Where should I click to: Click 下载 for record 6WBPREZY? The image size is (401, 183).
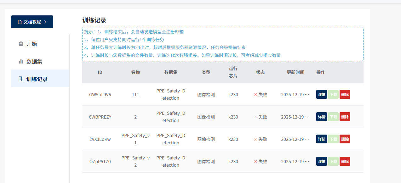(333, 117)
